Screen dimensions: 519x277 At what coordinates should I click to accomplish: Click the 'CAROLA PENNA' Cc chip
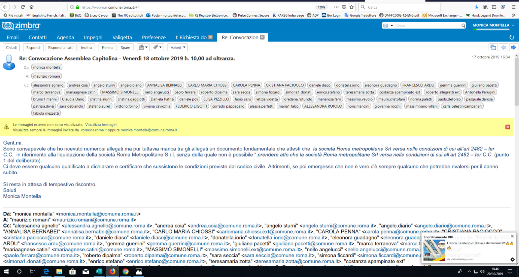point(246,85)
